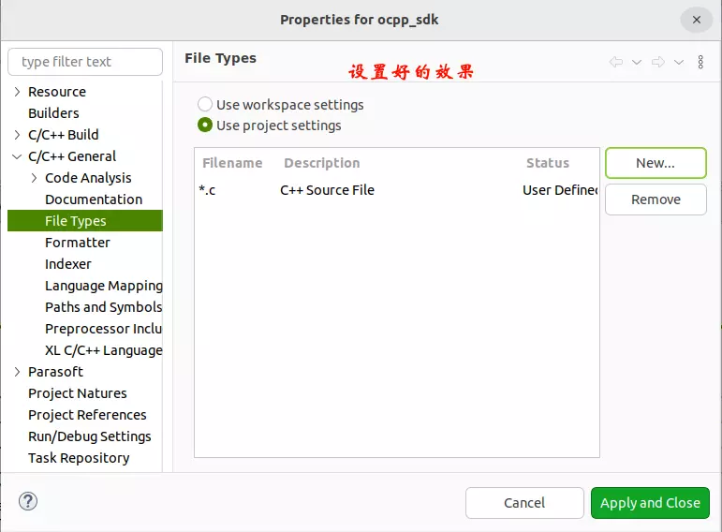The image size is (722, 532).
Task: Click the help question mark icon
Action: tap(28, 501)
